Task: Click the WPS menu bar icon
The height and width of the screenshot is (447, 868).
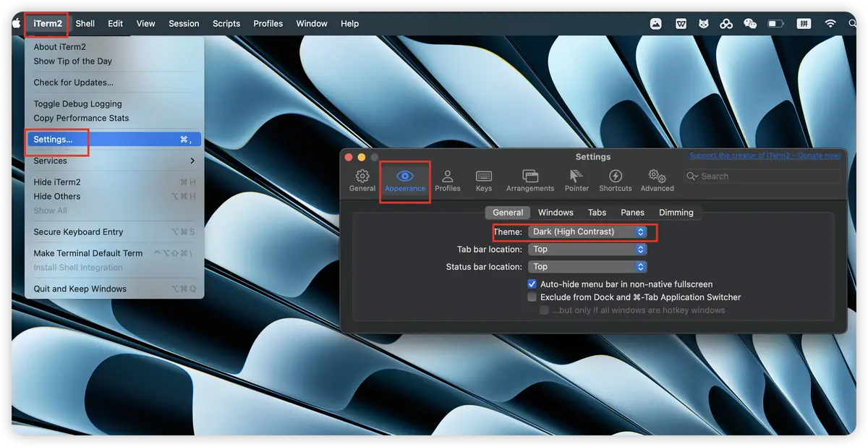Action: (681, 23)
